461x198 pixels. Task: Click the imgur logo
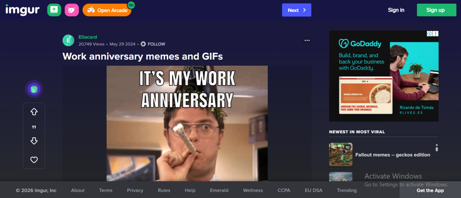click(22, 10)
